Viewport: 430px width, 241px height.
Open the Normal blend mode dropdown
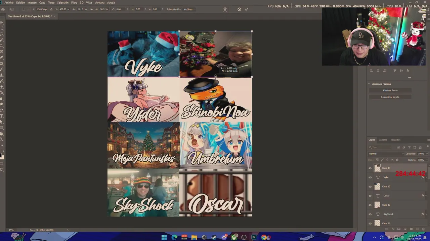[386, 154]
